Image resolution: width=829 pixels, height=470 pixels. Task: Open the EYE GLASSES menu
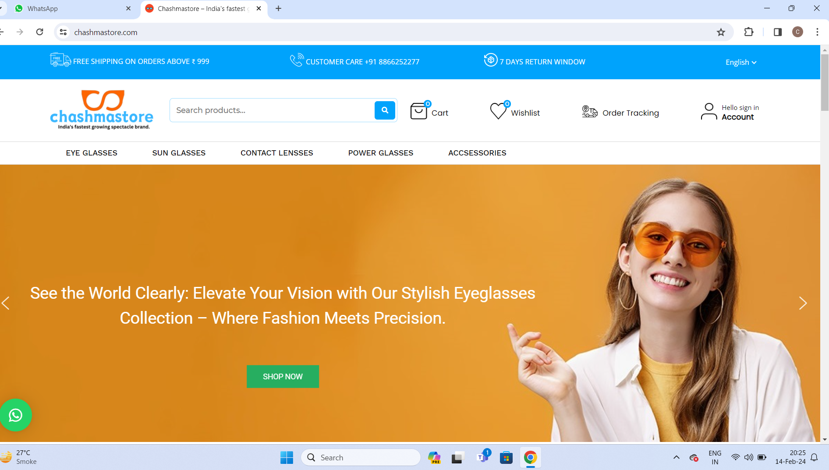92,153
